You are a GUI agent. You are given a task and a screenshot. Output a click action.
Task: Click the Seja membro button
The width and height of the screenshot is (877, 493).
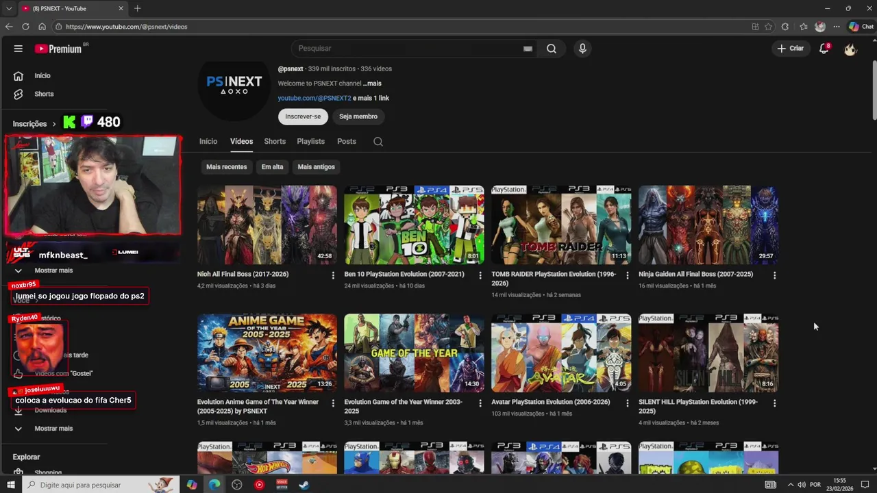pos(358,116)
